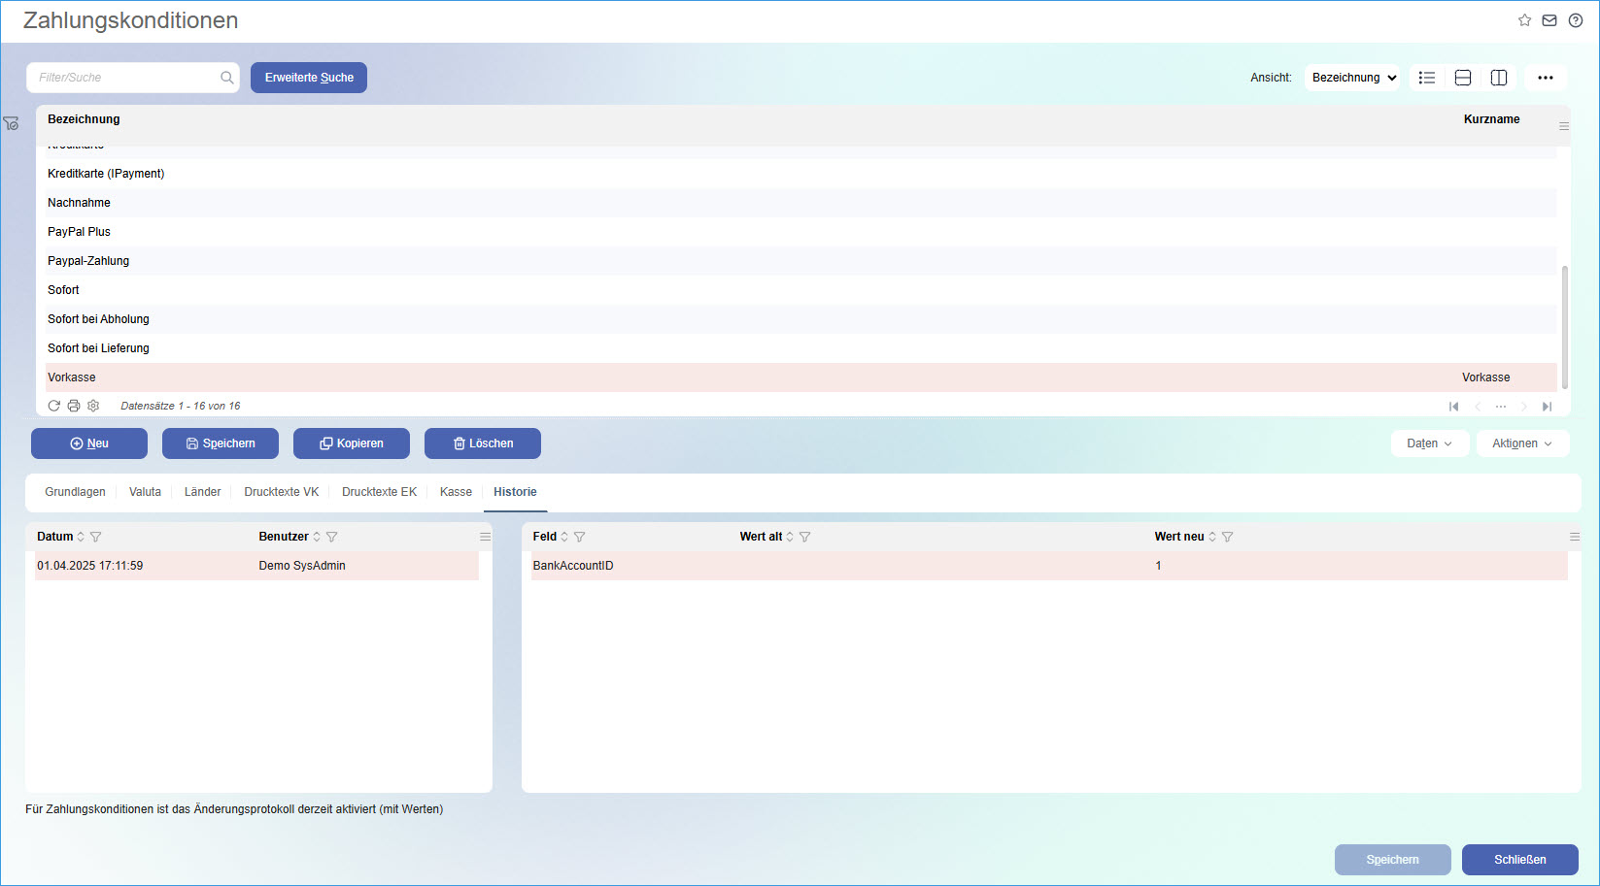1600x886 pixels.
Task: Open the column menu of the Bezeichnung table
Action: pyautogui.click(x=1564, y=126)
